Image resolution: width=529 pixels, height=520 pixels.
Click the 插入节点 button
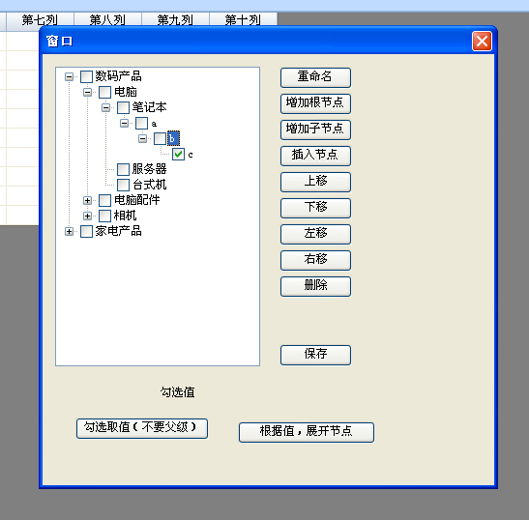315,156
